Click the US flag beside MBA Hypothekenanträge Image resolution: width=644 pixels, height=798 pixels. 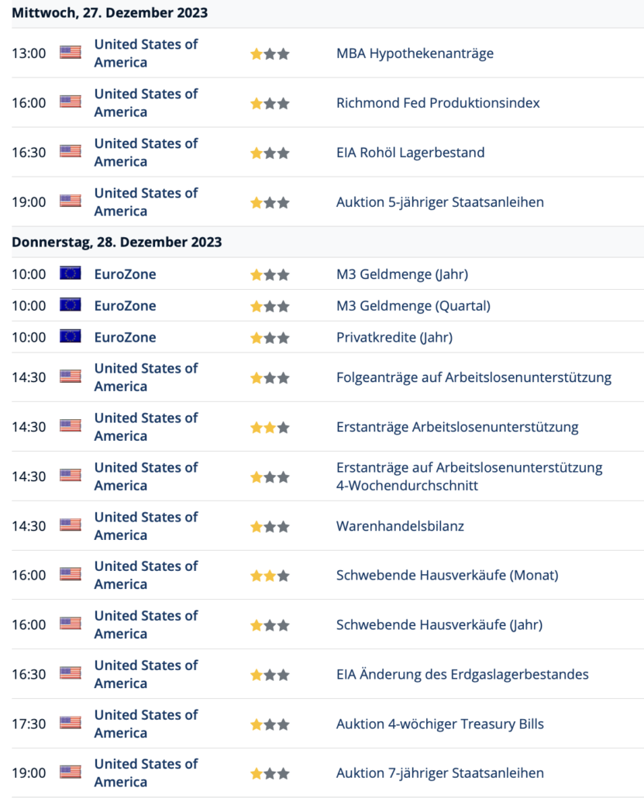(x=71, y=53)
